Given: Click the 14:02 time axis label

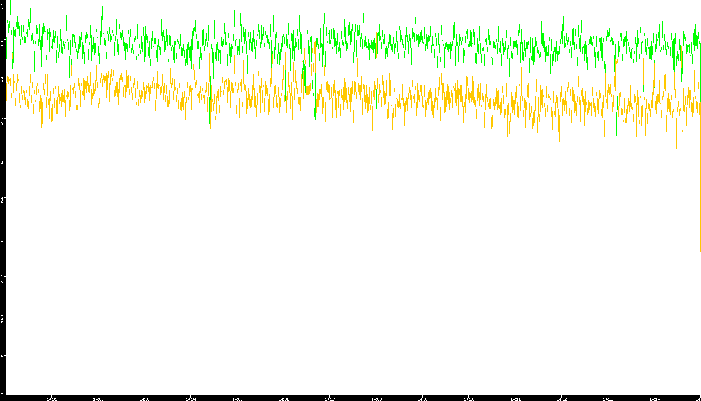Looking at the screenshot, I should [98, 399].
